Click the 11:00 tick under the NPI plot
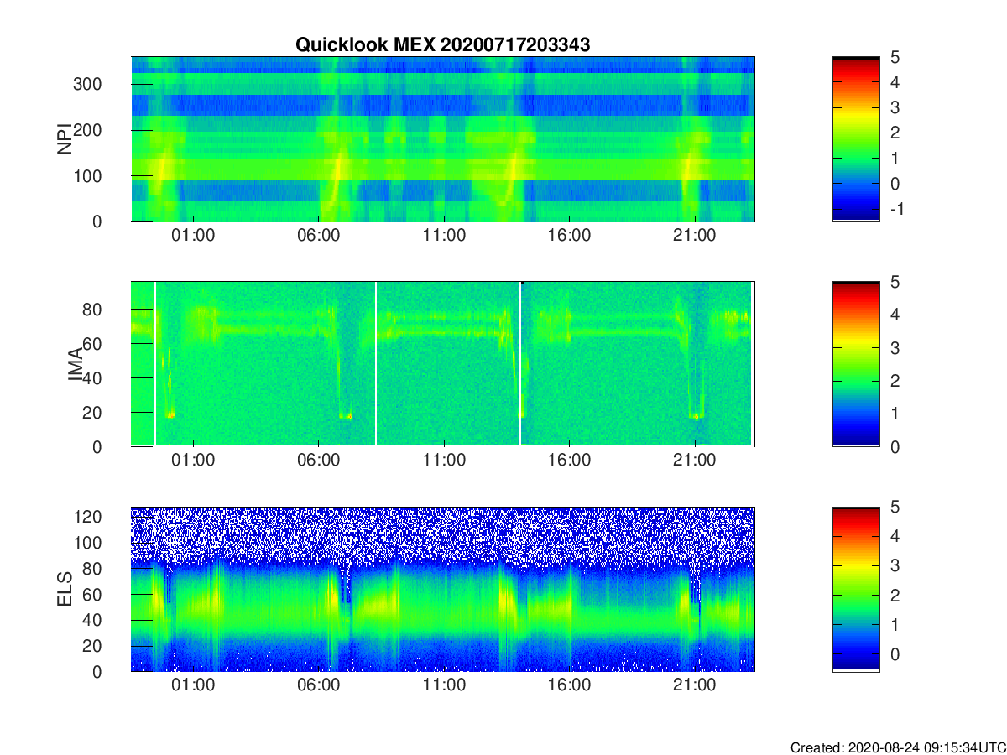This screenshot has height=755, width=1007. 444,236
